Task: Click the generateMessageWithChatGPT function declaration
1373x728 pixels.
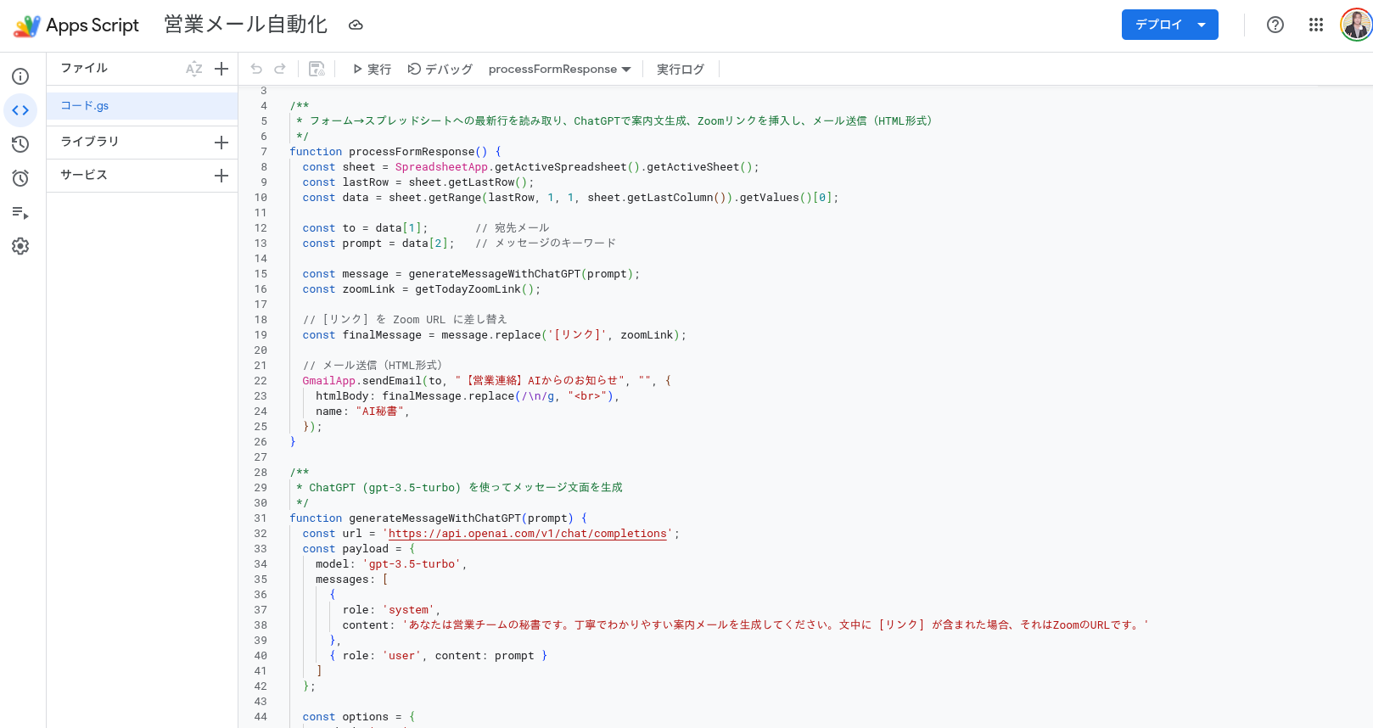Action: point(438,518)
